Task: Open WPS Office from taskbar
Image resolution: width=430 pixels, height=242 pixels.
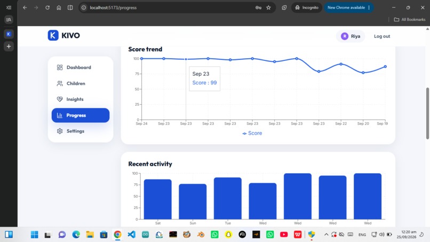Action: pyautogui.click(x=298, y=235)
